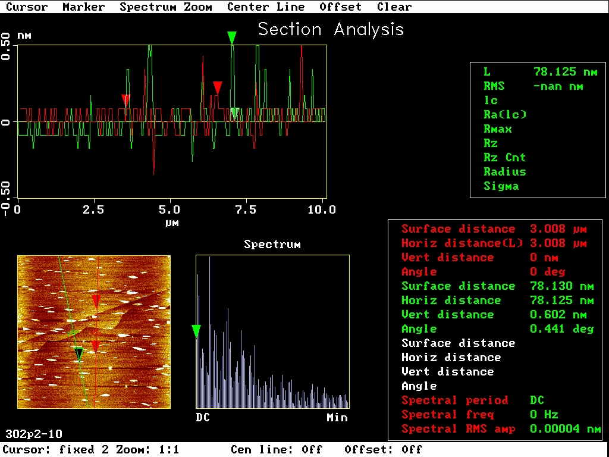Select left red marker on section plot
The width and height of the screenshot is (609, 457).
(x=125, y=100)
